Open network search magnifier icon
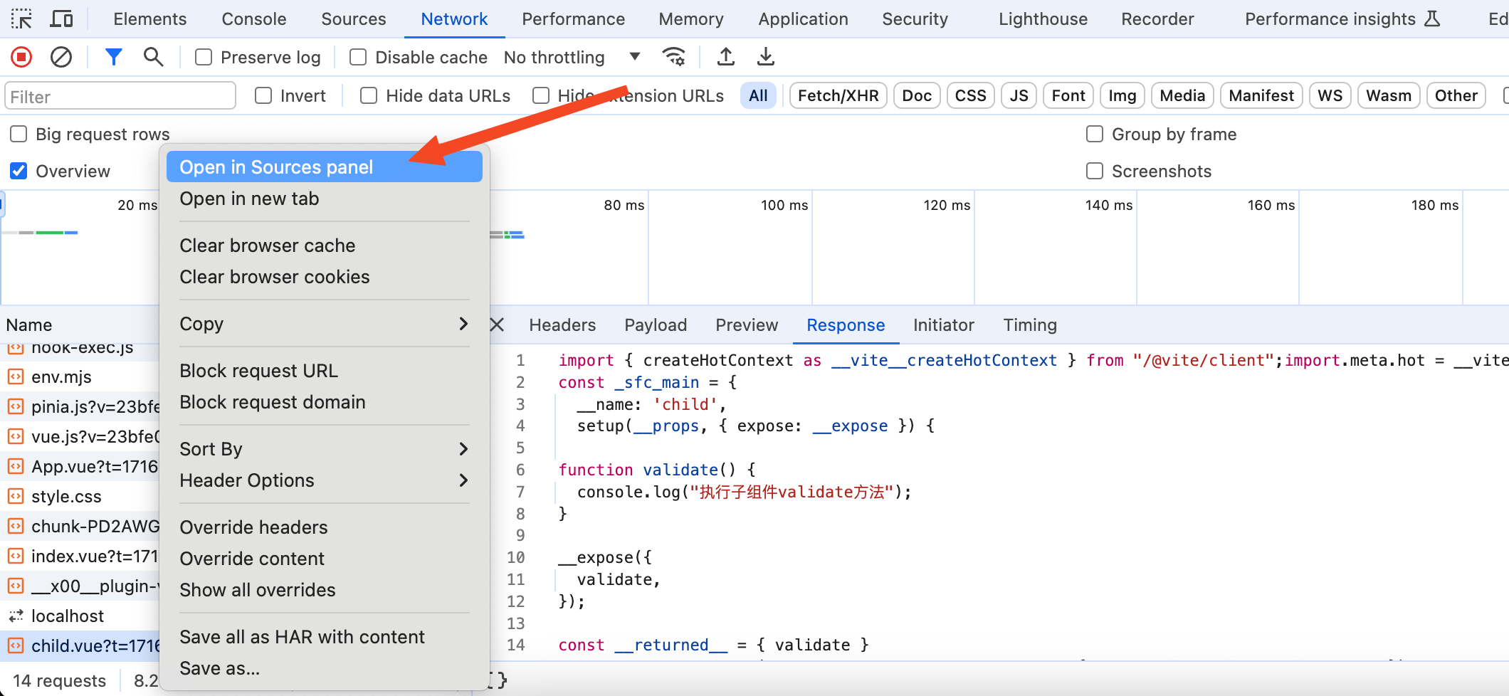This screenshot has height=696, width=1509. pyautogui.click(x=153, y=57)
